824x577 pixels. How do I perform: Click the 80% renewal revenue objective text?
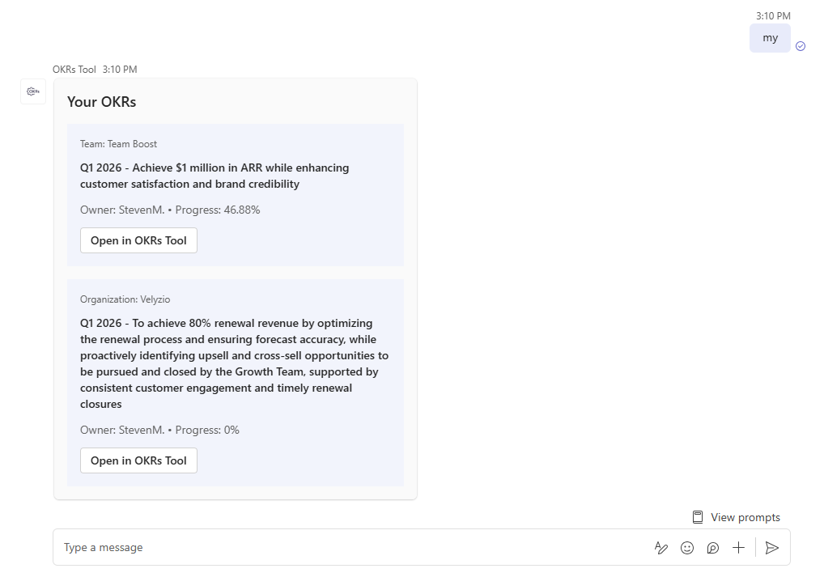click(233, 363)
